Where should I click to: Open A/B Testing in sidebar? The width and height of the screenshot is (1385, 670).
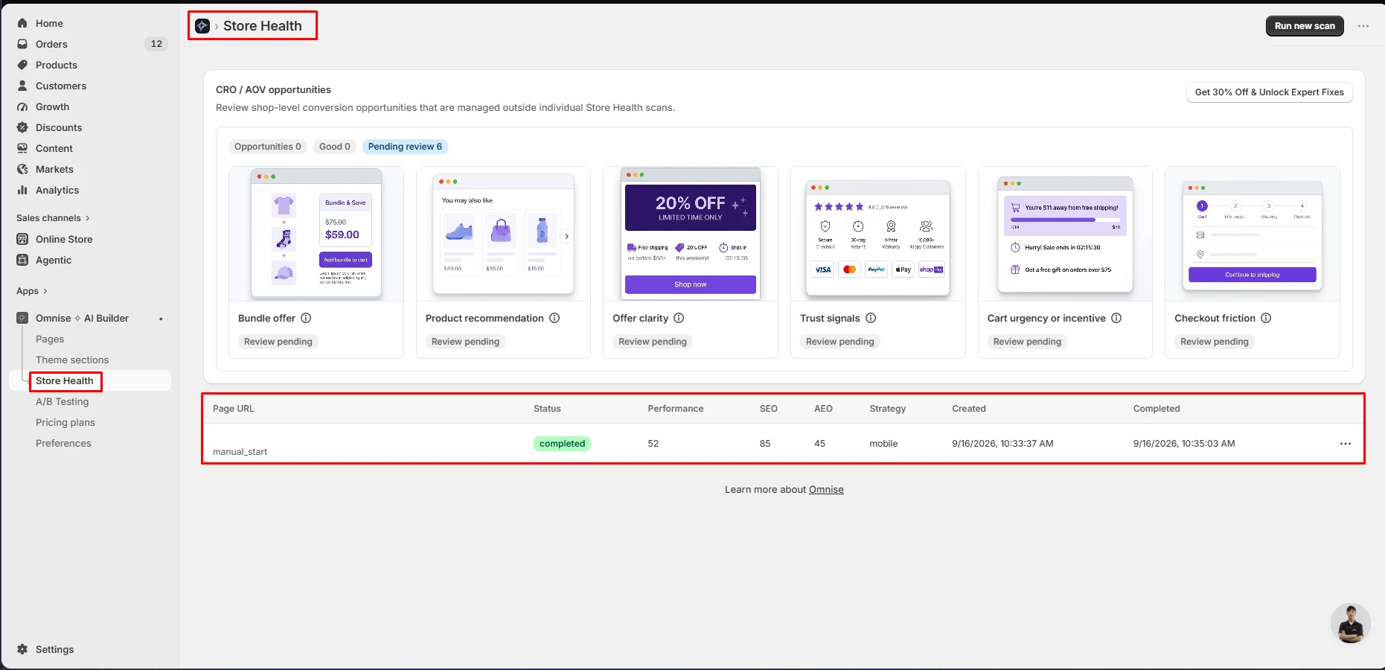(63, 401)
